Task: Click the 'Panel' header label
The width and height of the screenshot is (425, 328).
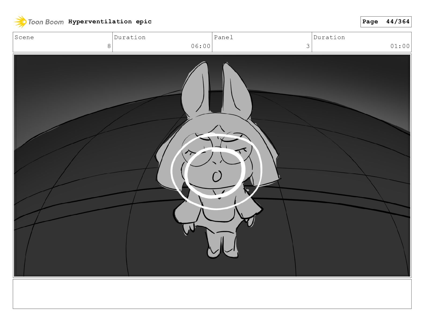Action: point(224,37)
